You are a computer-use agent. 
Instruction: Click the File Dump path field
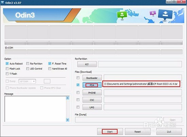(119, 120)
